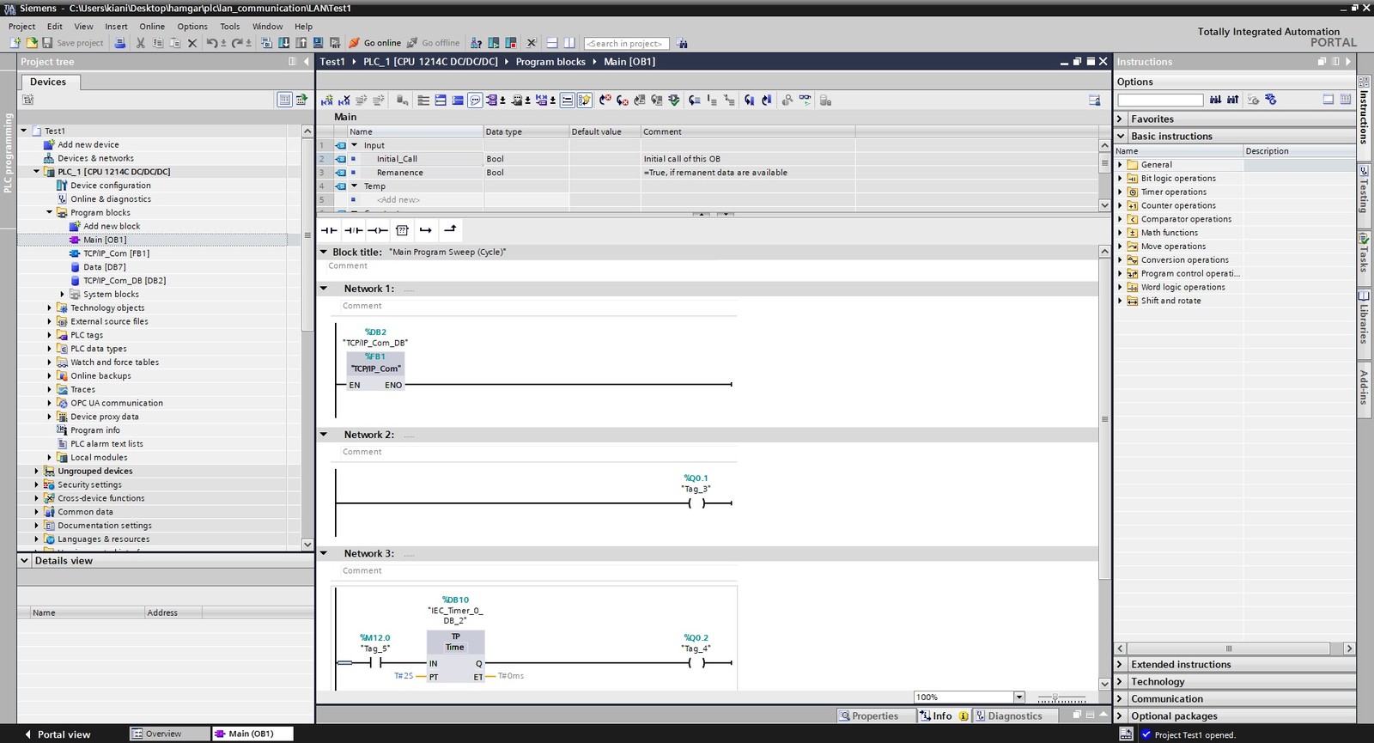1374x743 pixels.
Task: Close the branch in the ladder
Action: tap(450, 229)
